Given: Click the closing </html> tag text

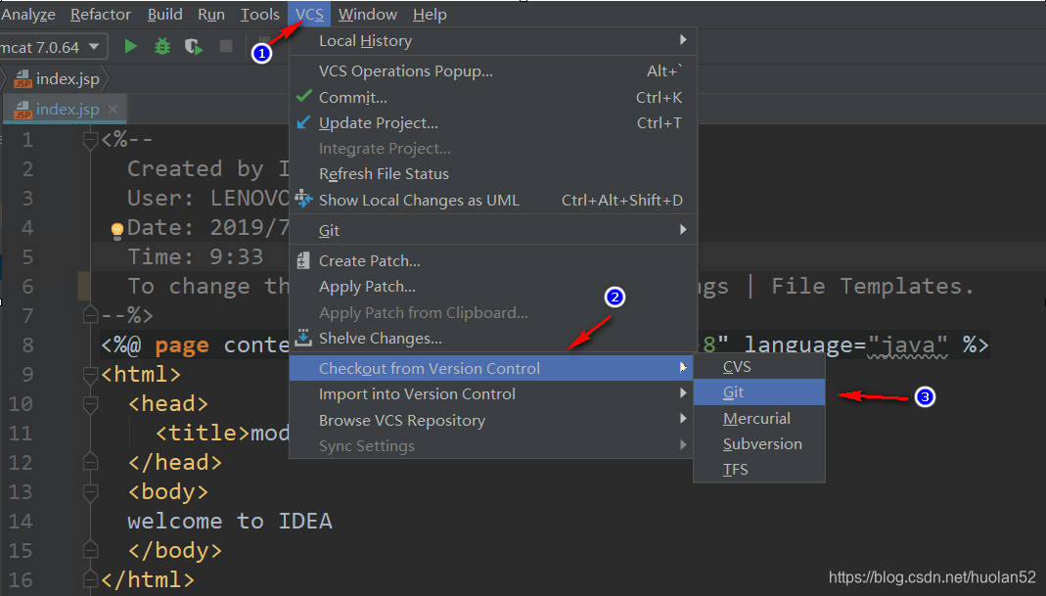Looking at the screenshot, I should (x=148, y=580).
